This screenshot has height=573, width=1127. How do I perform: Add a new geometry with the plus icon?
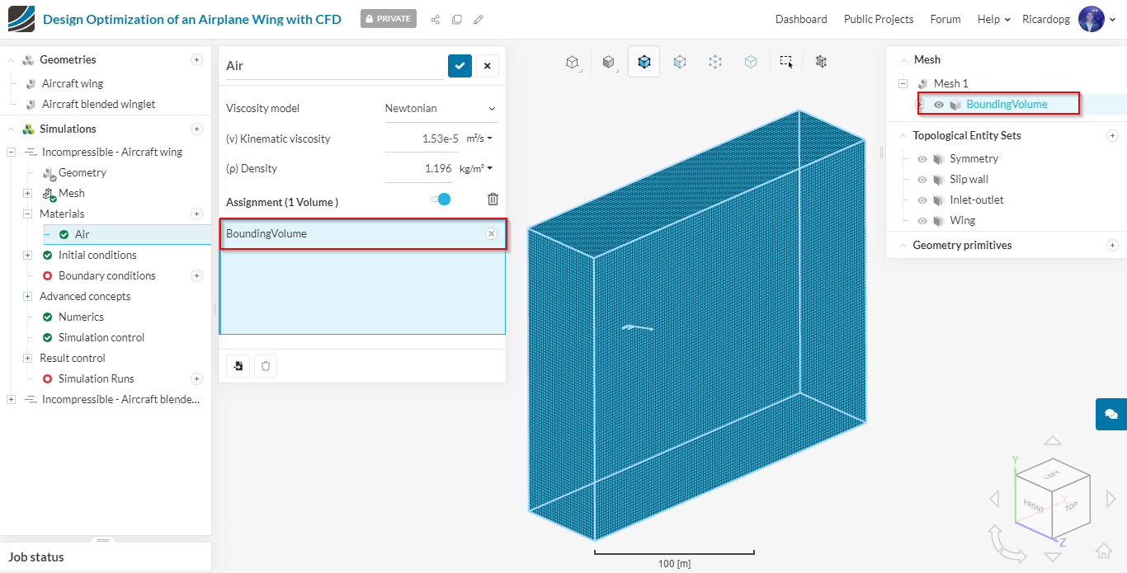coord(196,59)
